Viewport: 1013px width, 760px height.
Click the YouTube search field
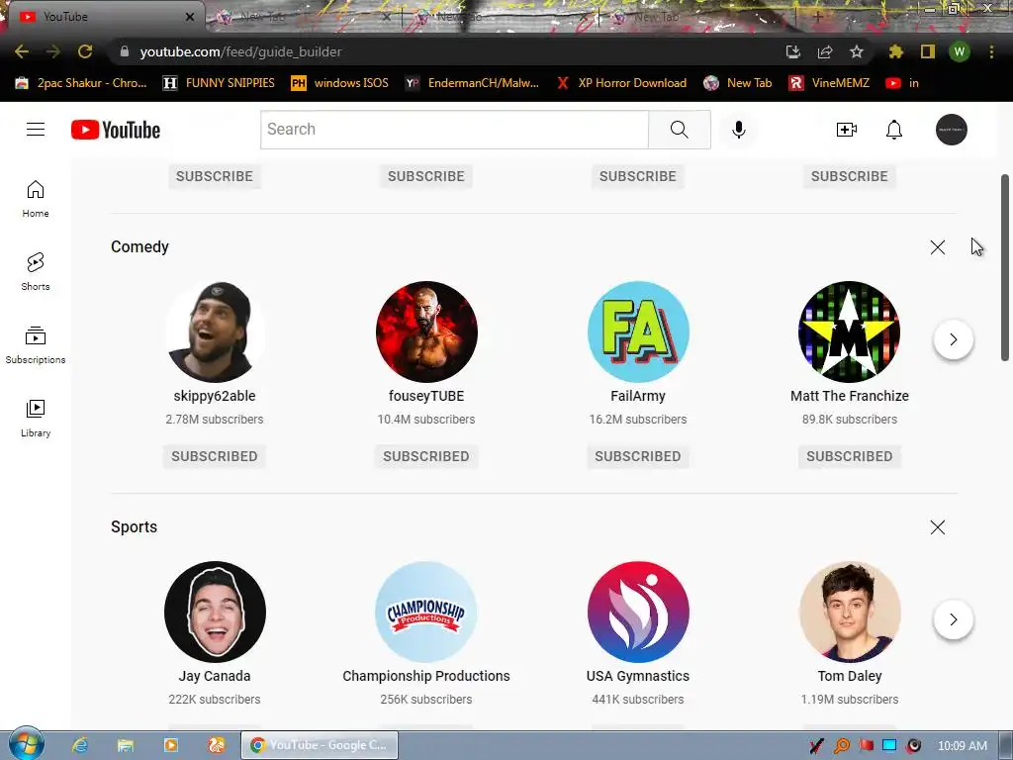tap(454, 130)
